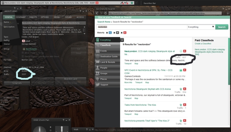Add location to favorites with green star
The height and width of the screenshot is (132, 231).
132,3
